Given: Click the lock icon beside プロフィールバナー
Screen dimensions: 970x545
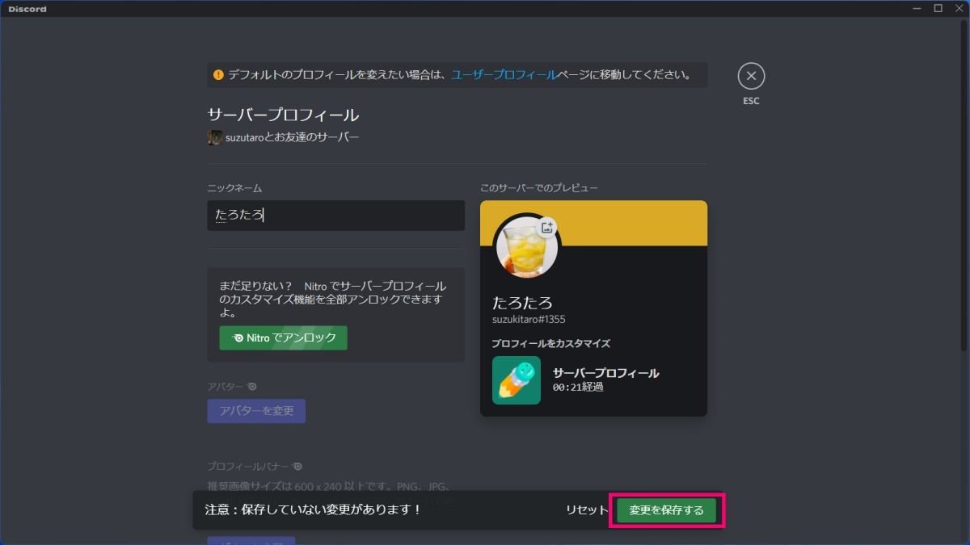Looking at the screenshot, I should 297,467.
